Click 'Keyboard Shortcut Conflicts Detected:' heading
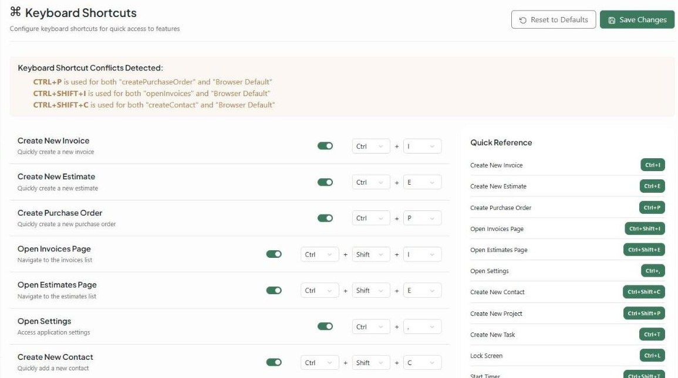Screen dimensions: 678x378 coord(90,68)
